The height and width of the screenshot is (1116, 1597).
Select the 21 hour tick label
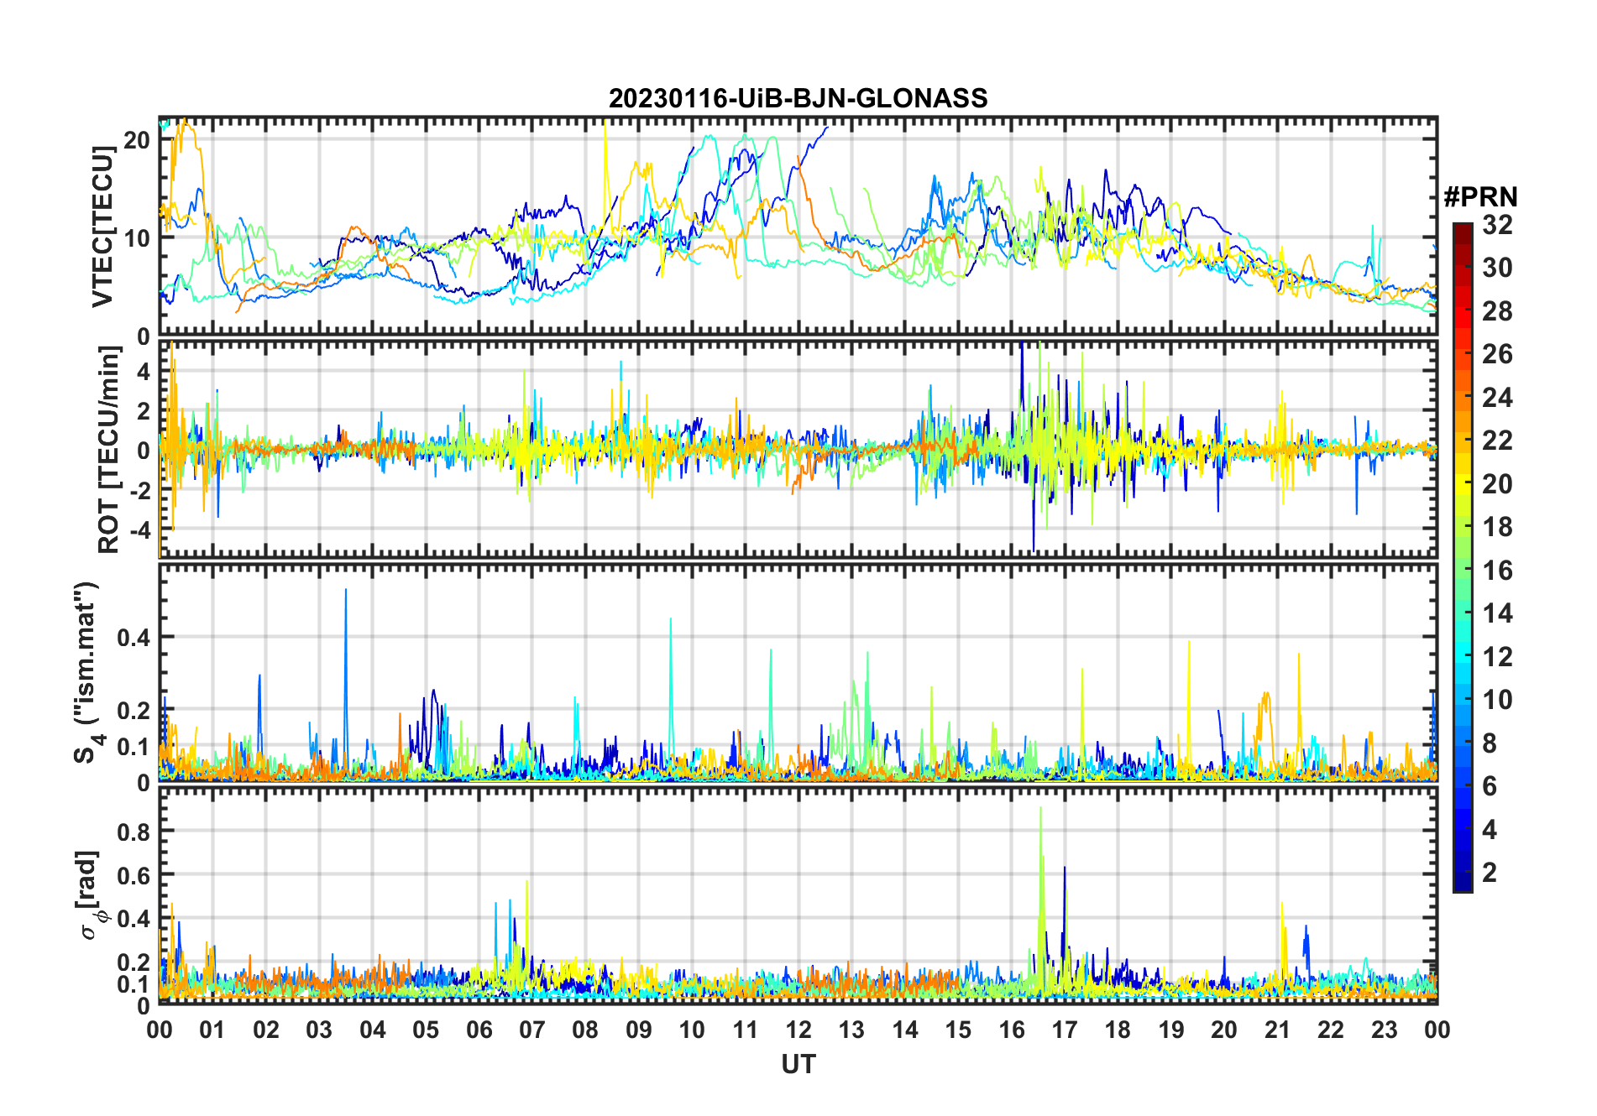pos(1277,1030)
